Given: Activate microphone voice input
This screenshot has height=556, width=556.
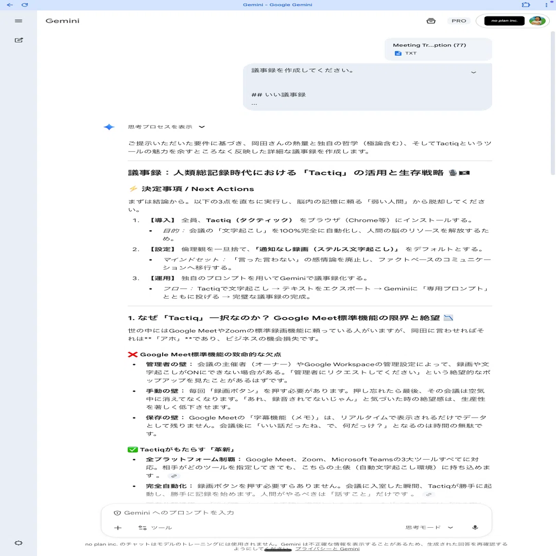Looking at the screenshot, I should coord(475,527).
